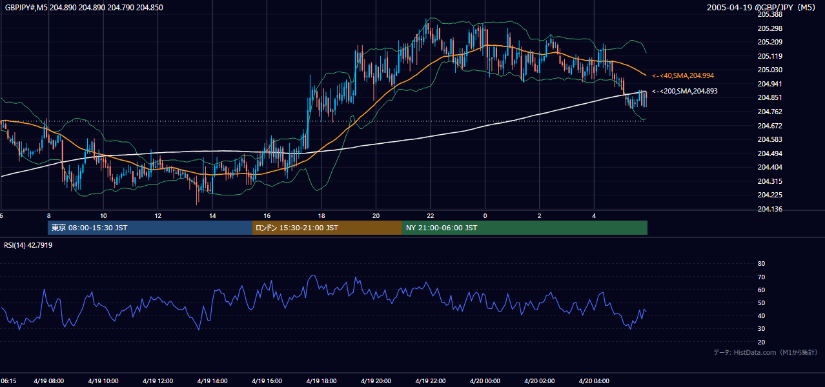Click price axis value 205.388

tap(770, 14)
